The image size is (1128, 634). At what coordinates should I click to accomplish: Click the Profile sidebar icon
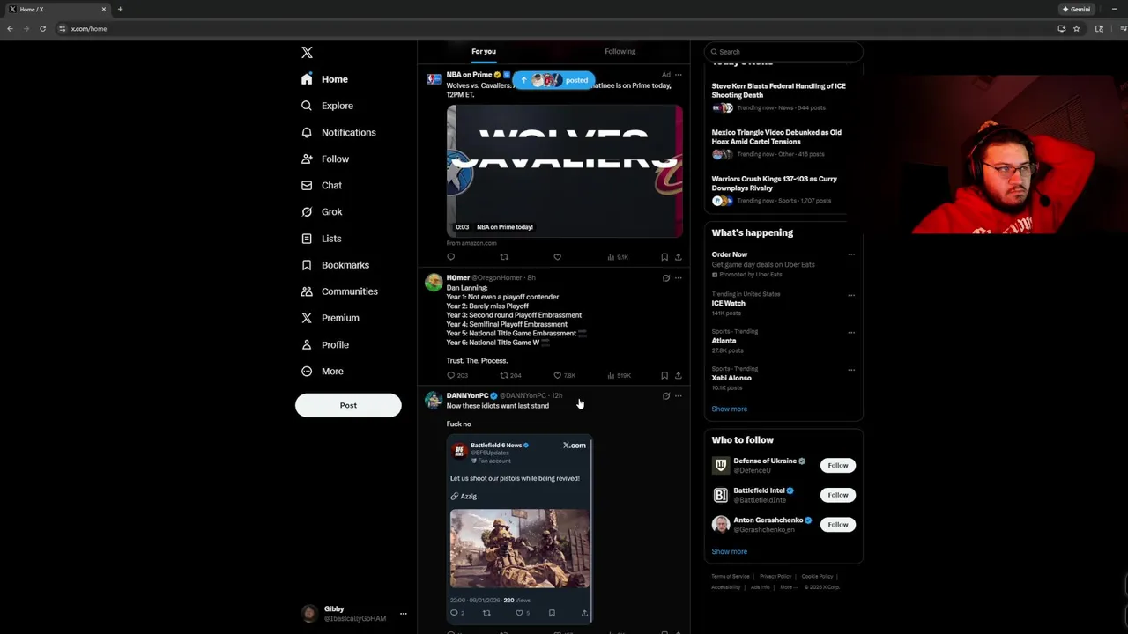tap(307, 344)
